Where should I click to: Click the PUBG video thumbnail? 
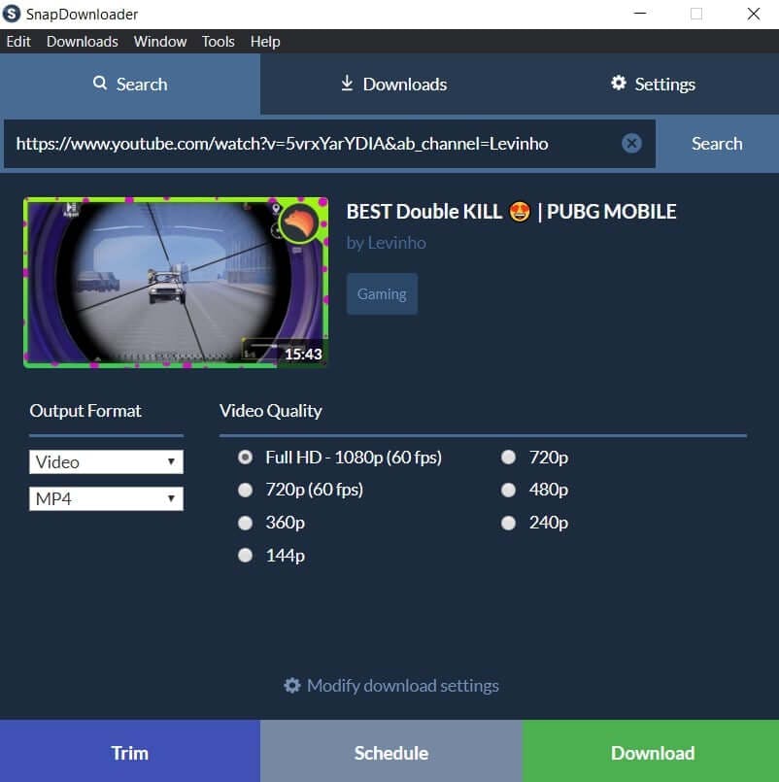176,283
